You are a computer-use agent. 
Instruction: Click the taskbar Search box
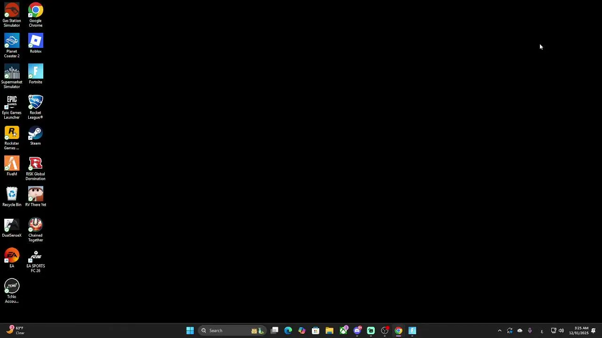coord(232,330)
